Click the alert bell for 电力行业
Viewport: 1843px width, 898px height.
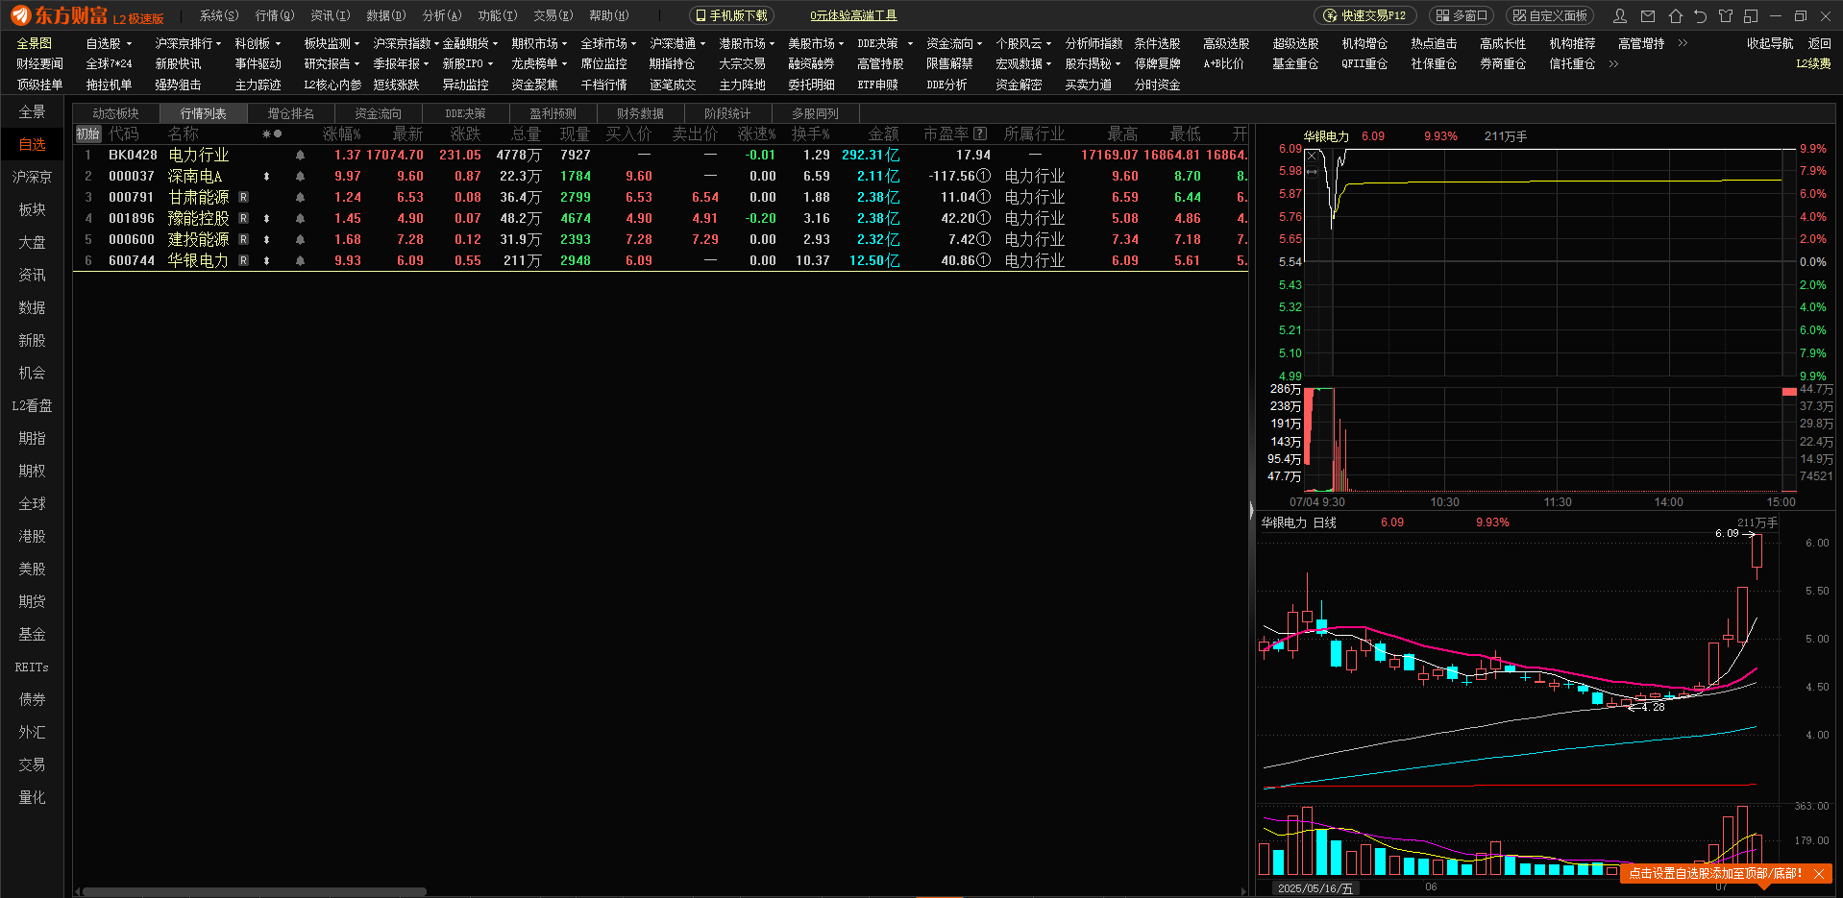300,156
